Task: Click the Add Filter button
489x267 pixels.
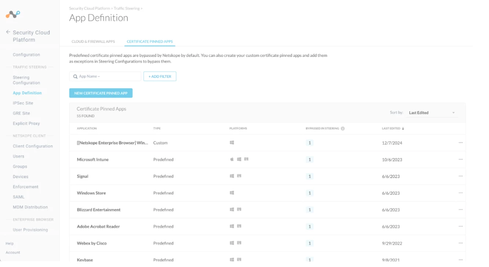Action: click(x=160, y=76)
